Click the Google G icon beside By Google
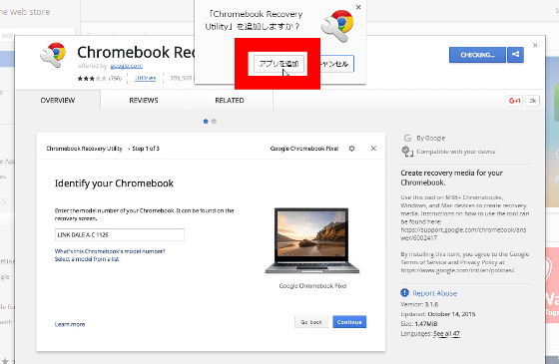The width and height of the screenshot is (559, 364). pos(407,138)
